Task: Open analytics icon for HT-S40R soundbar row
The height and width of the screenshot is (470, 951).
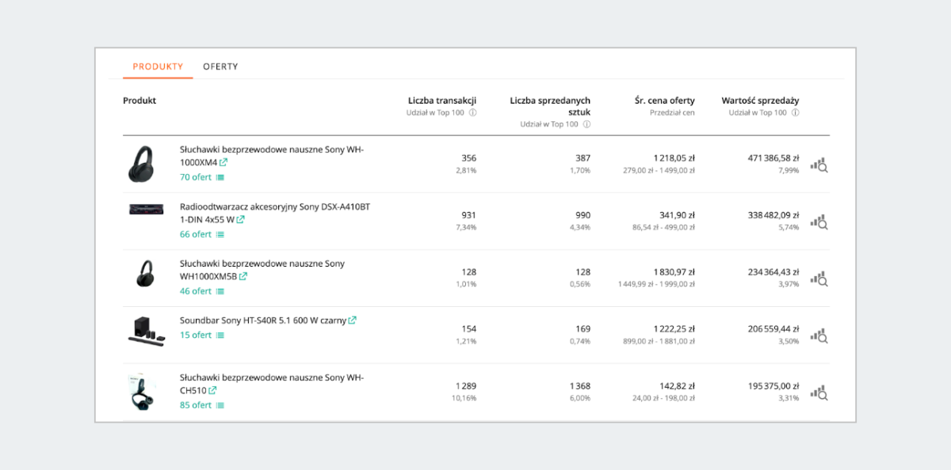Action: (819, 335)
